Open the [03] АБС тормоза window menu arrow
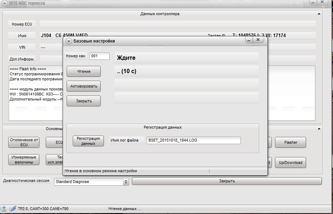The image size is (333, 214). (5, 3)
